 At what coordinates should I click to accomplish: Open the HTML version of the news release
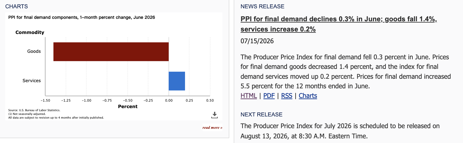click(249, 96)
